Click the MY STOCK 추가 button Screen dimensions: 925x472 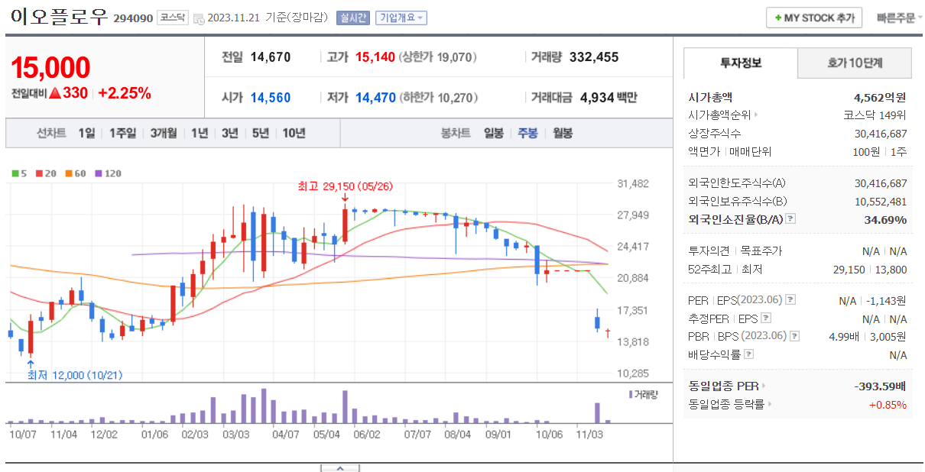tap(814, 18)
